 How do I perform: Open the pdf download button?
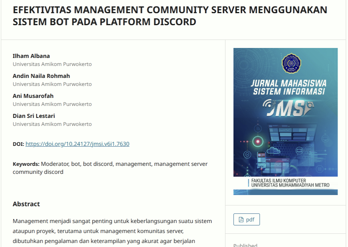coord(247,220)
